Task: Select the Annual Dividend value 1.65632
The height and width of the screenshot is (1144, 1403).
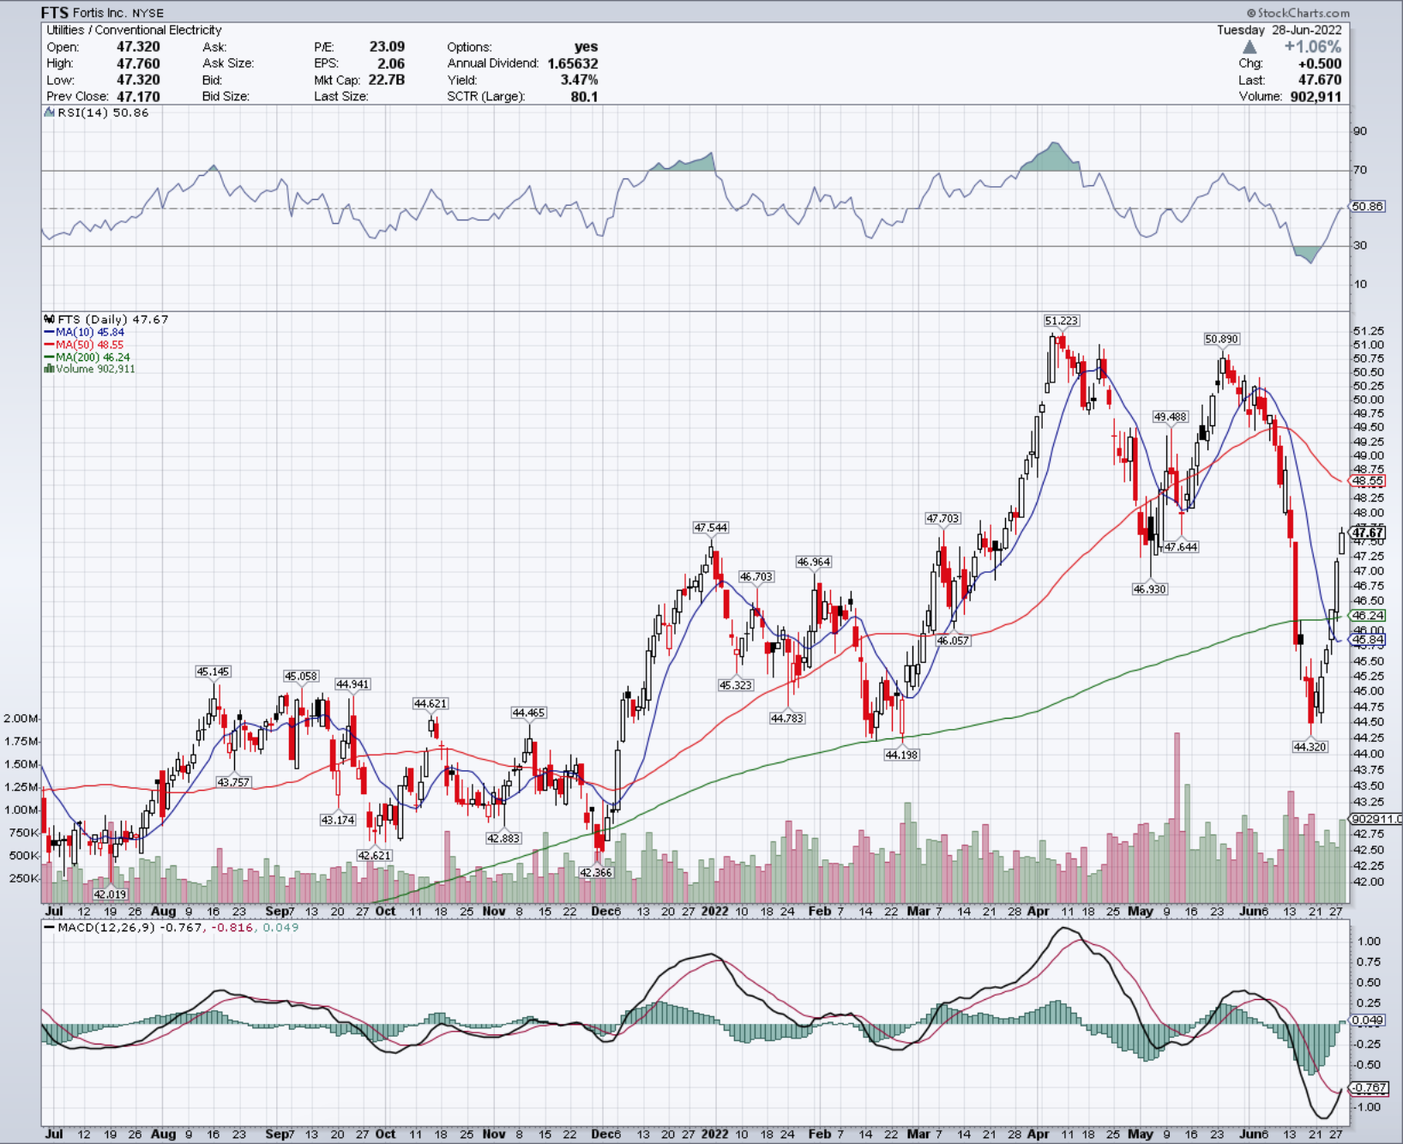Action: click(573, 63)
